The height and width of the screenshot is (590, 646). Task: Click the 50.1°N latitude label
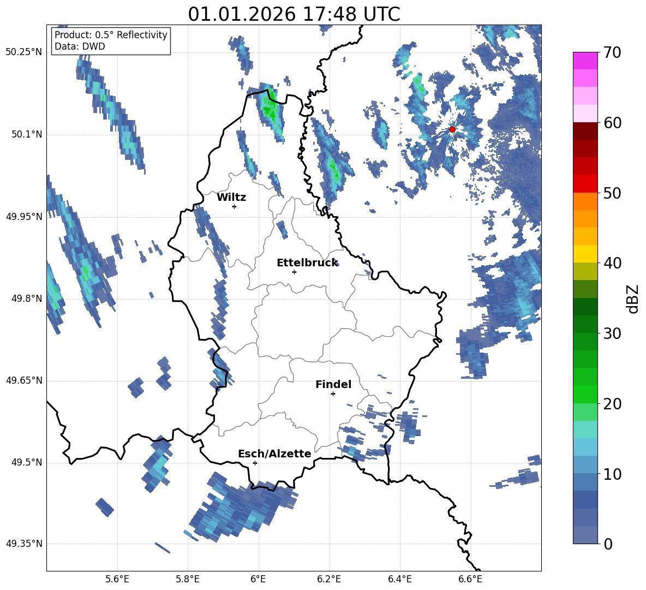coord(27,134)
